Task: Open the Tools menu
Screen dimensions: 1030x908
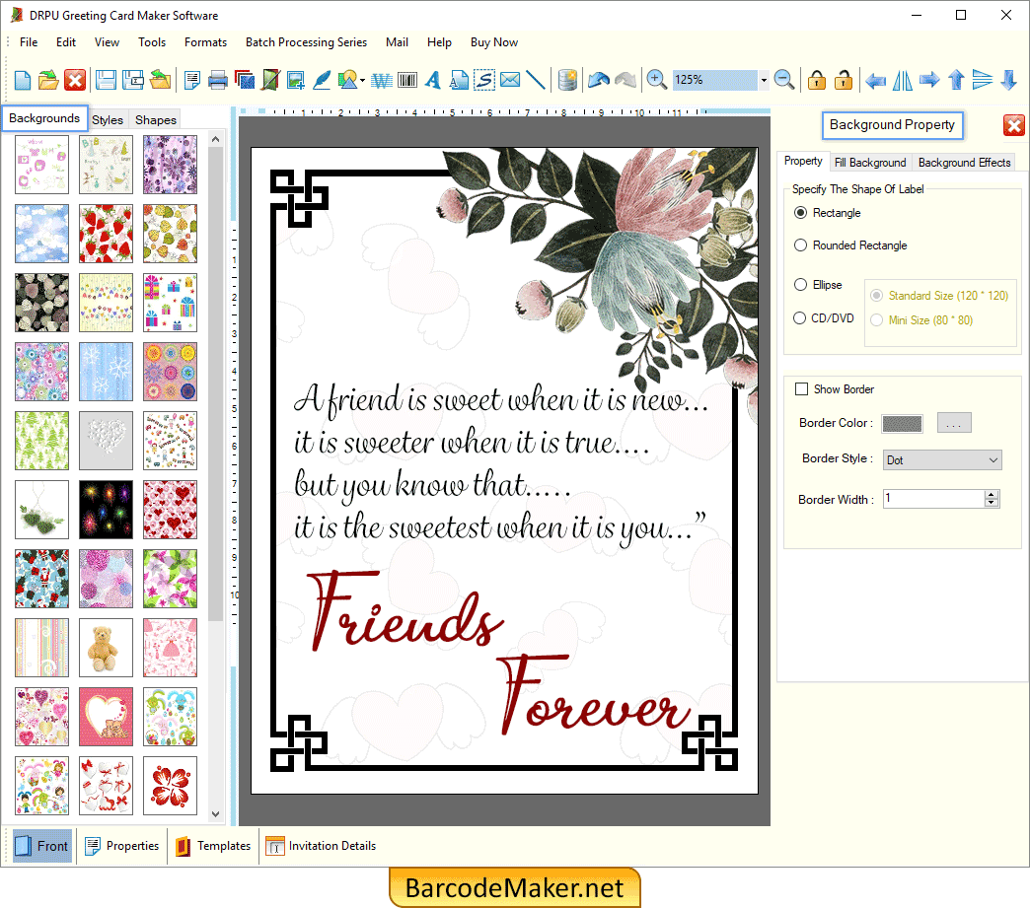Action: pyautogui.click(x=152, y=42)
